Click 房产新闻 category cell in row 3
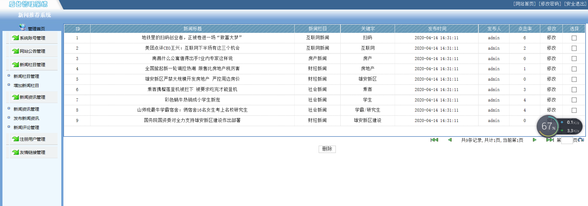 tap(317, 59)
